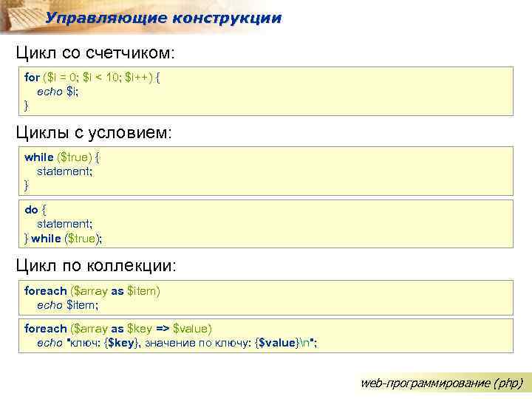Click the '} while ($true);' closing line
532x399 pixels.
tap(63, 239)
